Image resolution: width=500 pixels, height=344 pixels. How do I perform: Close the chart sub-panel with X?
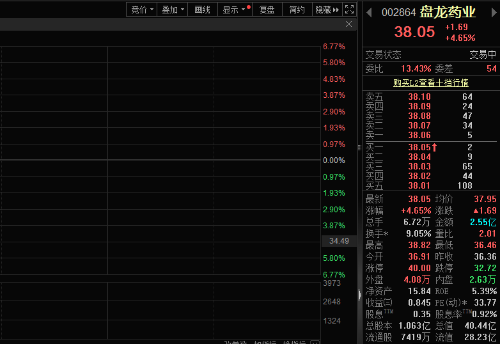[348, 24]
